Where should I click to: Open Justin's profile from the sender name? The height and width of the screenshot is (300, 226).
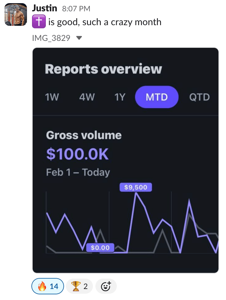point(45,8)
